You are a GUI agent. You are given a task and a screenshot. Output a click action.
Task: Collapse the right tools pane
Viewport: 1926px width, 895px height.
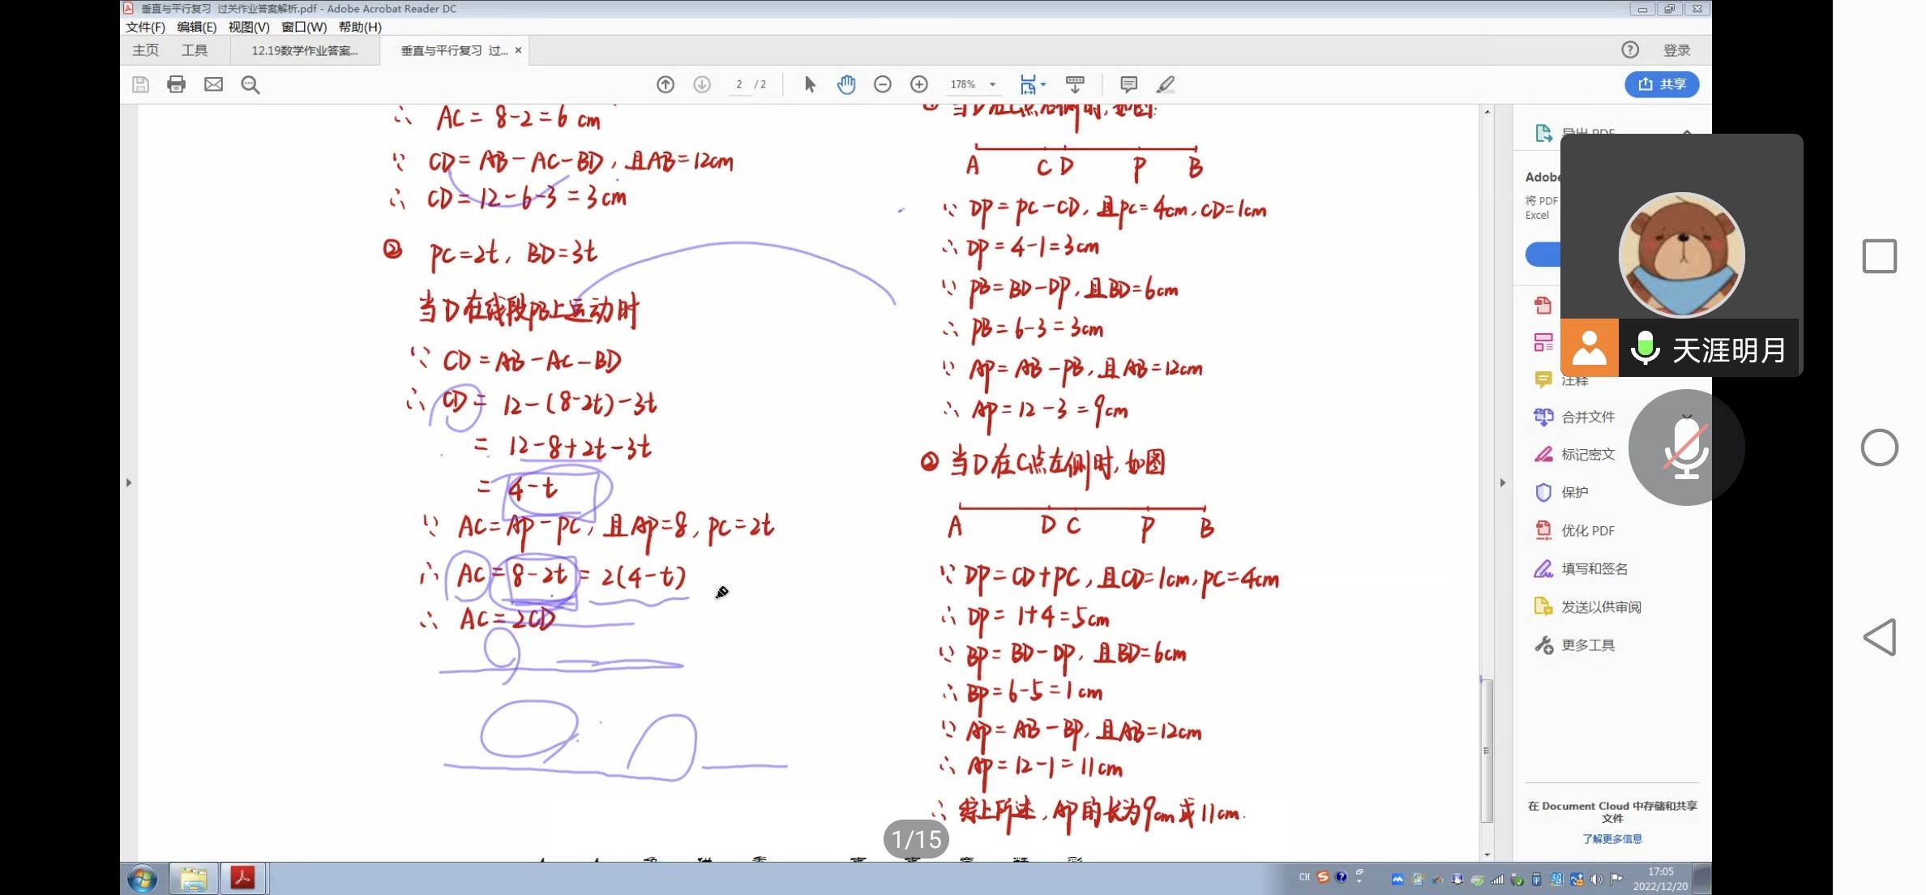point(1502,482)
